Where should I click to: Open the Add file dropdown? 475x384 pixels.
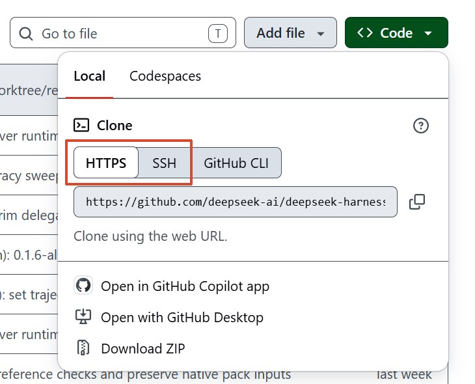pyautogui.click(x=290, y=33)
